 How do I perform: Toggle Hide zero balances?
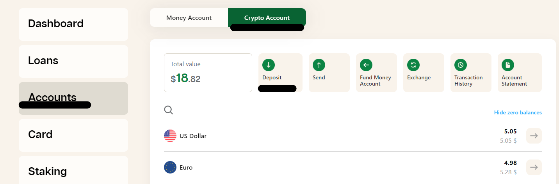pos(518,112)
